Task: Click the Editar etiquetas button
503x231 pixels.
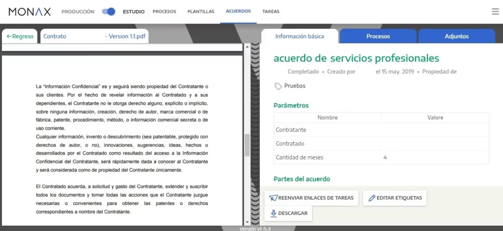Action: (x=394, y=198)
